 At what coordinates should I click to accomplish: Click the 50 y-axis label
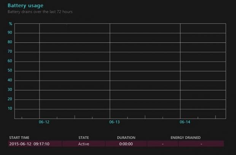click(x=10, y=70)
